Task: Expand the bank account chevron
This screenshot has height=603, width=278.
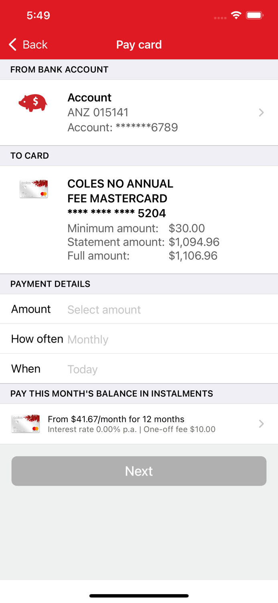Action: click(x=261, y=113)
